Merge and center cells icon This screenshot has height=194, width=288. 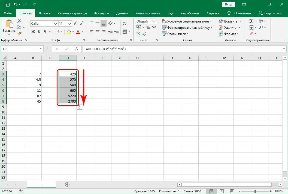pos(125,32)
